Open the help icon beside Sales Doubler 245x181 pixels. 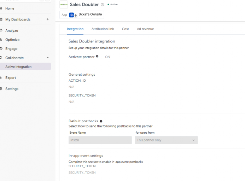pyautogui.click(x=102, y=5)
